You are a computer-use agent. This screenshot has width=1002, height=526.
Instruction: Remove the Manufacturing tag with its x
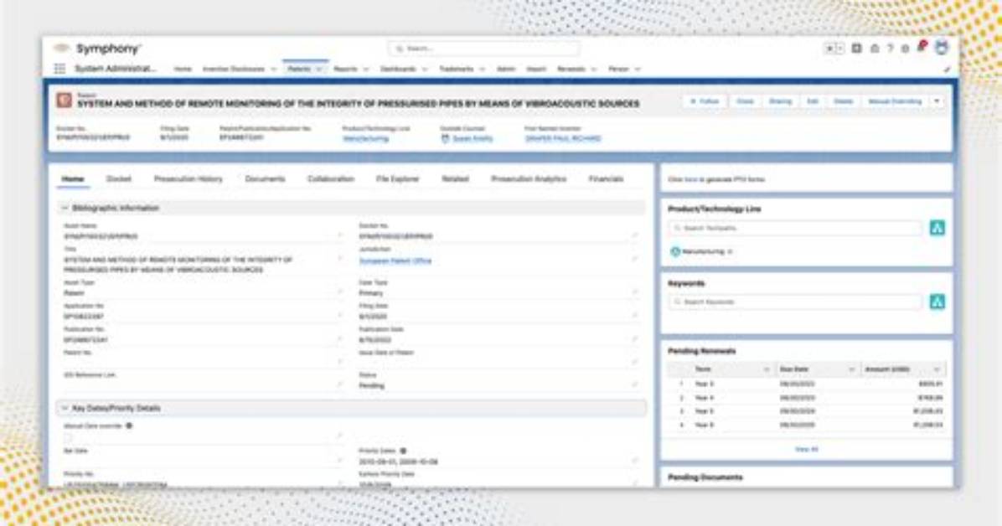click(x=730, y=252)
